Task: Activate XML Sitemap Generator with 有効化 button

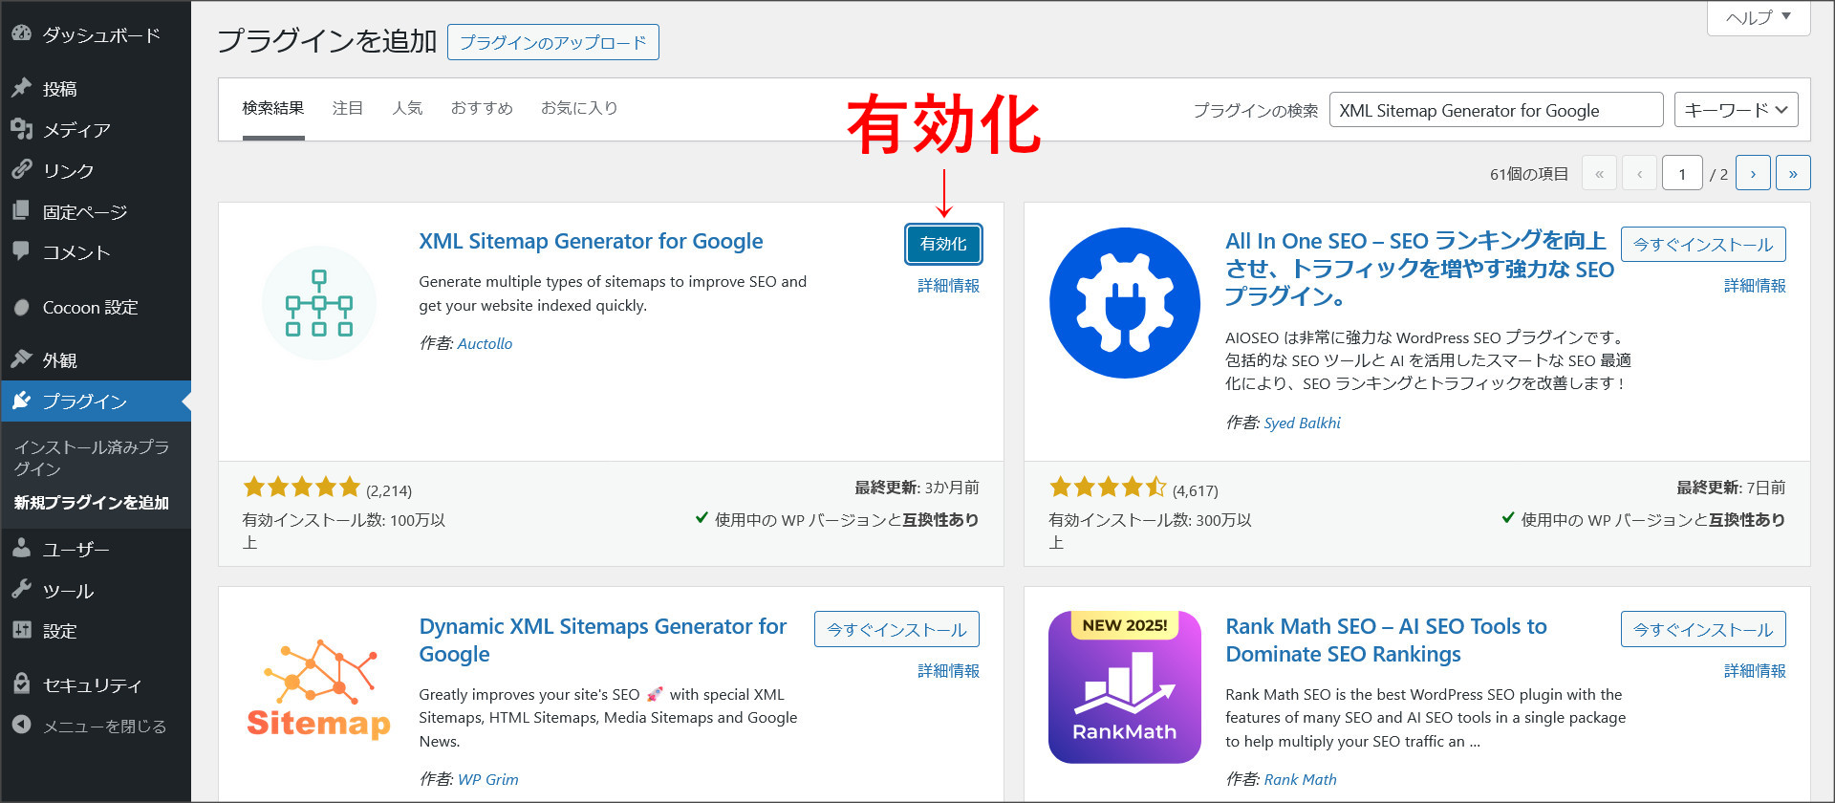Action: (943, 244)
